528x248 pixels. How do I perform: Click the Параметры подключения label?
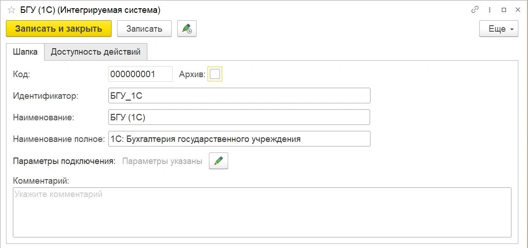pyautogui.click(x=64, y=161)
